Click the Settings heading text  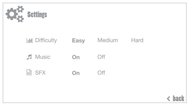coord(37,15)
